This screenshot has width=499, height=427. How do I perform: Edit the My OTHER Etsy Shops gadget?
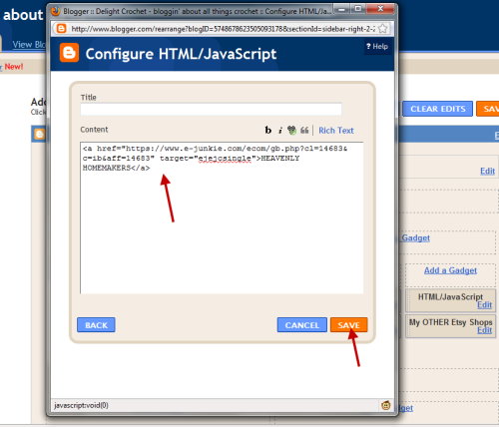(x=484, y=330)
